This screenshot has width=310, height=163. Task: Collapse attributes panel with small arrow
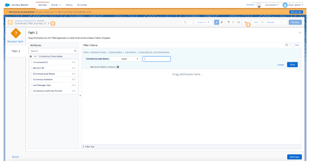click(80, 96)
